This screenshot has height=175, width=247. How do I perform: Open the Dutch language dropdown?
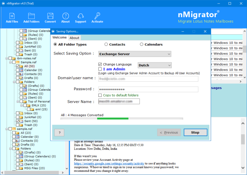coord(154,65)
